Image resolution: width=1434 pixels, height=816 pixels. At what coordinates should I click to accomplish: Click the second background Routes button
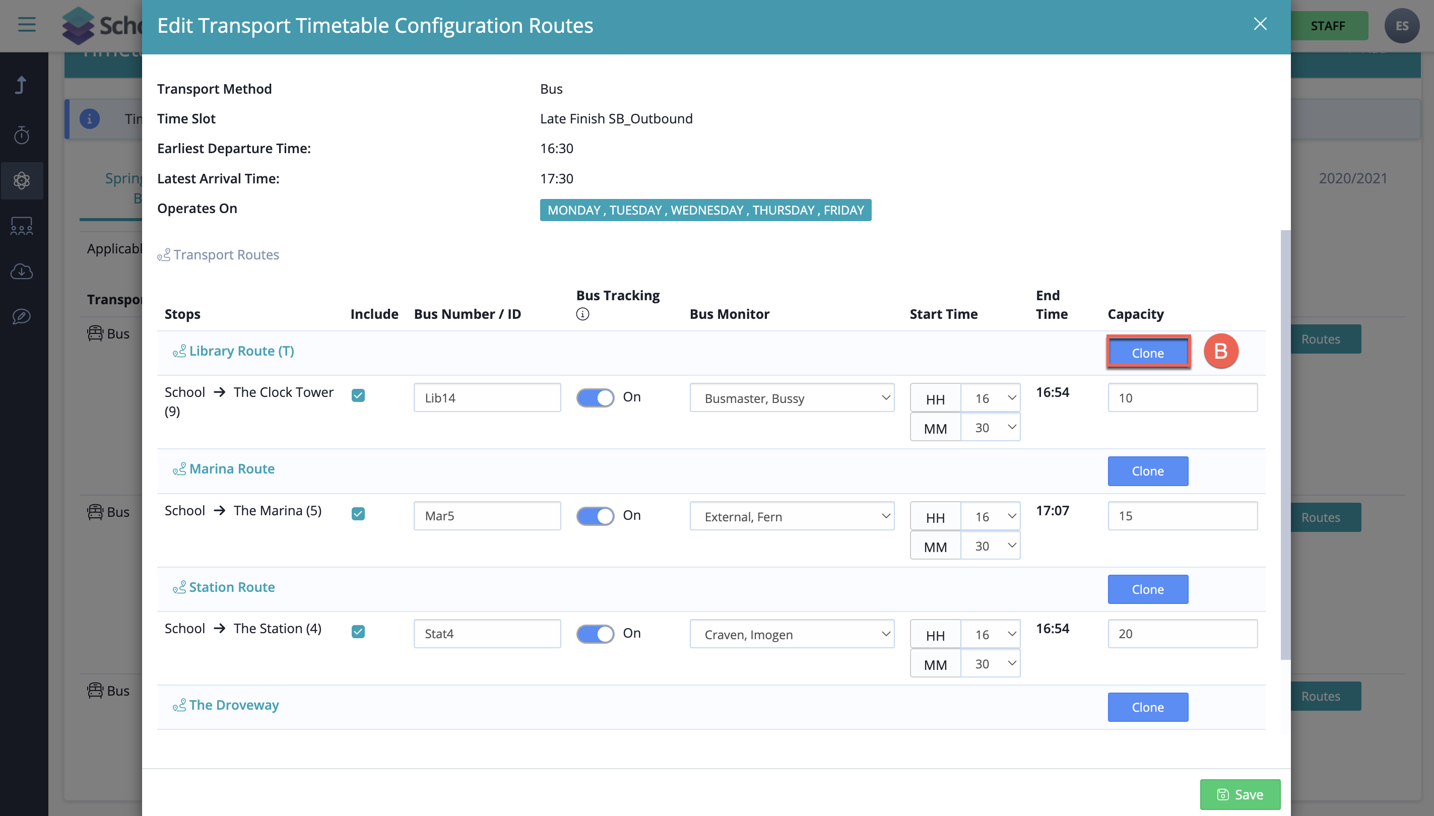pyautogui.click(x=1326, y=517)
